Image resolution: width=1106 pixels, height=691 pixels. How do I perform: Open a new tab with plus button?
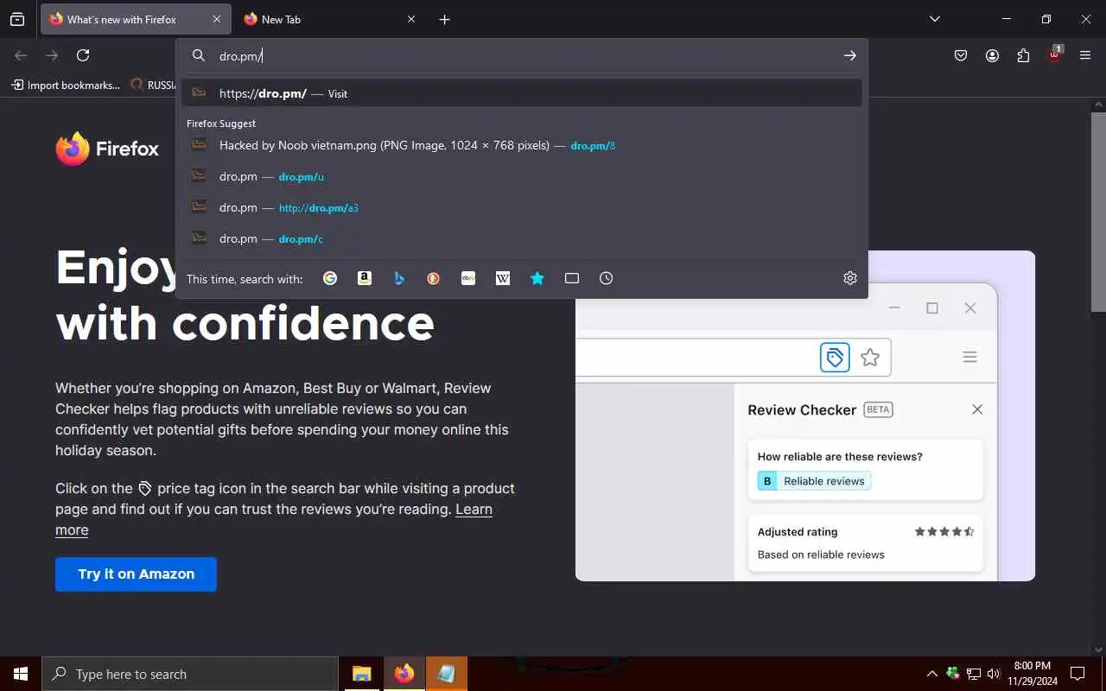(444, 19)
